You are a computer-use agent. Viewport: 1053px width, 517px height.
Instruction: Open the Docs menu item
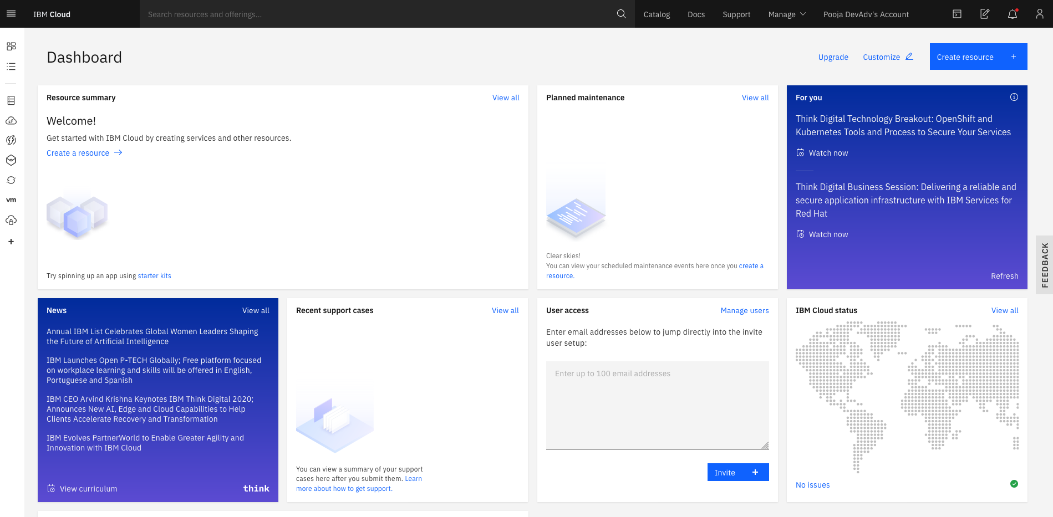point(696,14)
